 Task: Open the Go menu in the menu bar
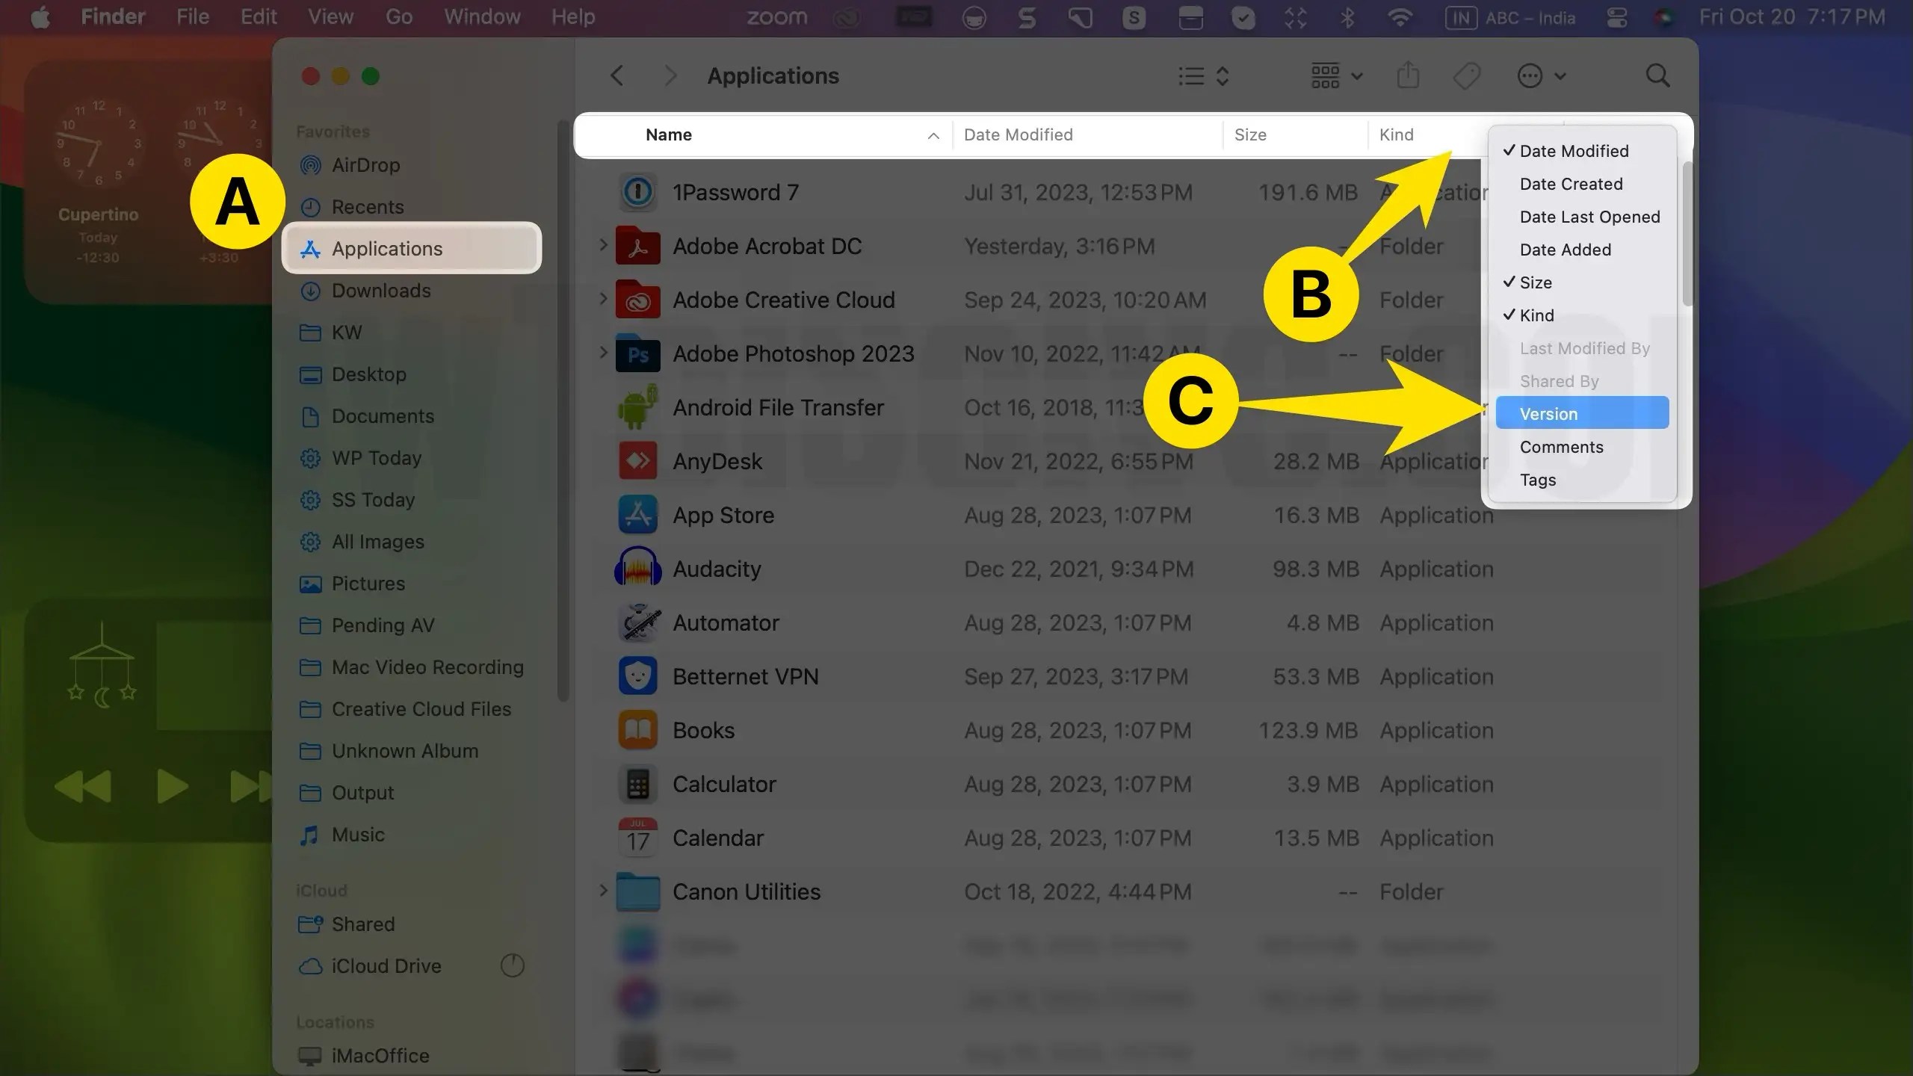click(x=398, y=16)
